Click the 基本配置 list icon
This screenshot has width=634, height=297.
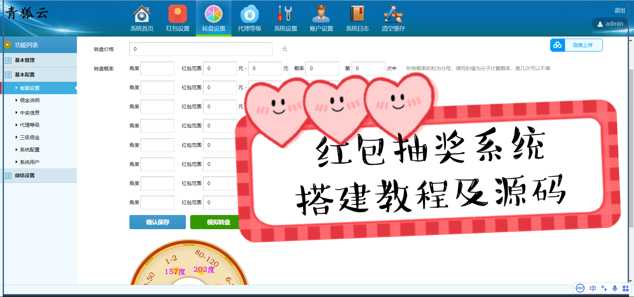[8, 75]
